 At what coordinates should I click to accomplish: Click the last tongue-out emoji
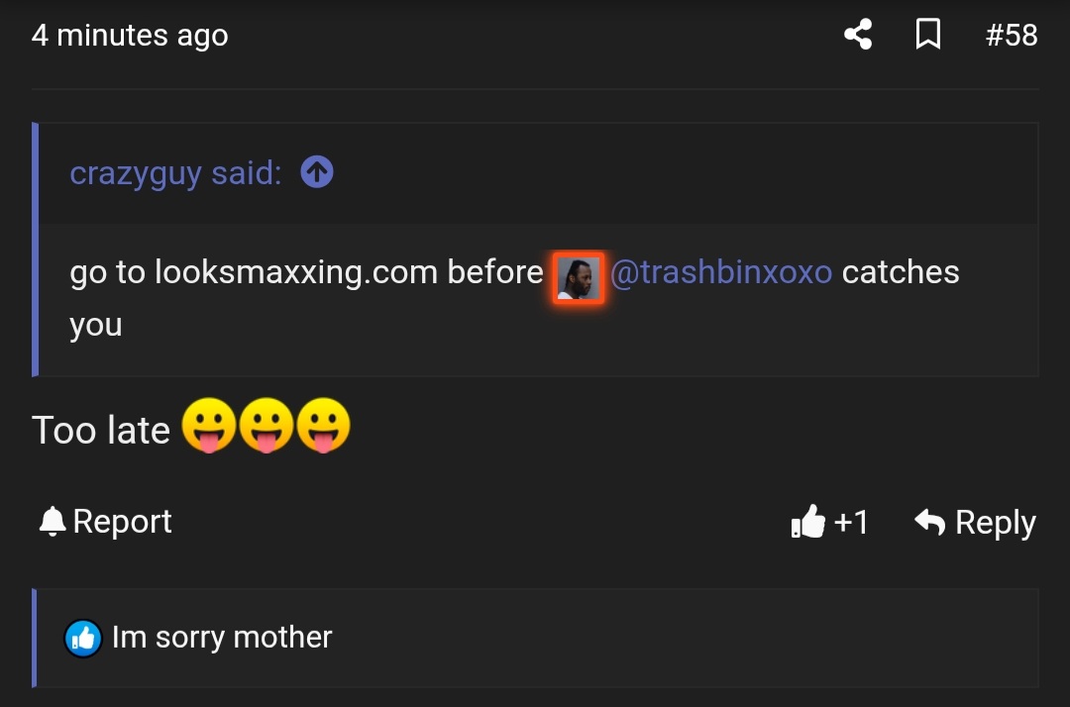point(324,429)
